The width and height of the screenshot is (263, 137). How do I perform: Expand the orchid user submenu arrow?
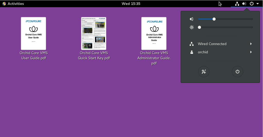tap(251, 52)
